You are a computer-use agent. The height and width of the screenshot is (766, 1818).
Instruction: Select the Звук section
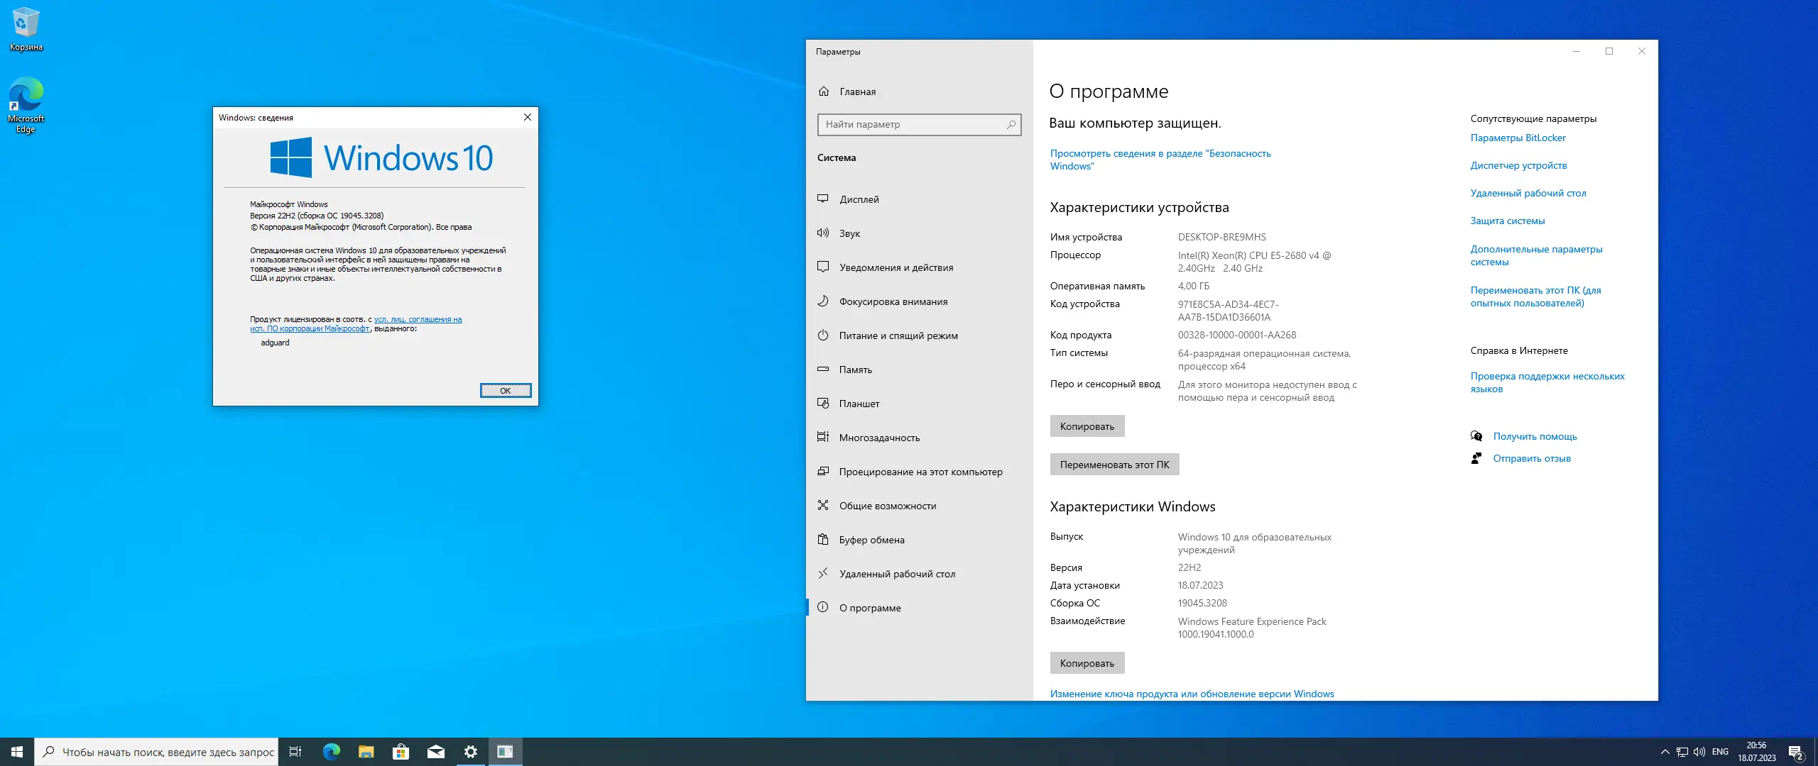pyautogui.click(x=849, y=233)
